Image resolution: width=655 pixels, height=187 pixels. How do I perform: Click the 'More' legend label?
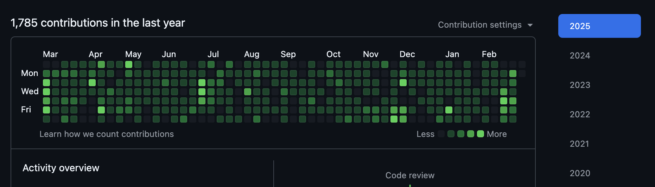[497, 134]
